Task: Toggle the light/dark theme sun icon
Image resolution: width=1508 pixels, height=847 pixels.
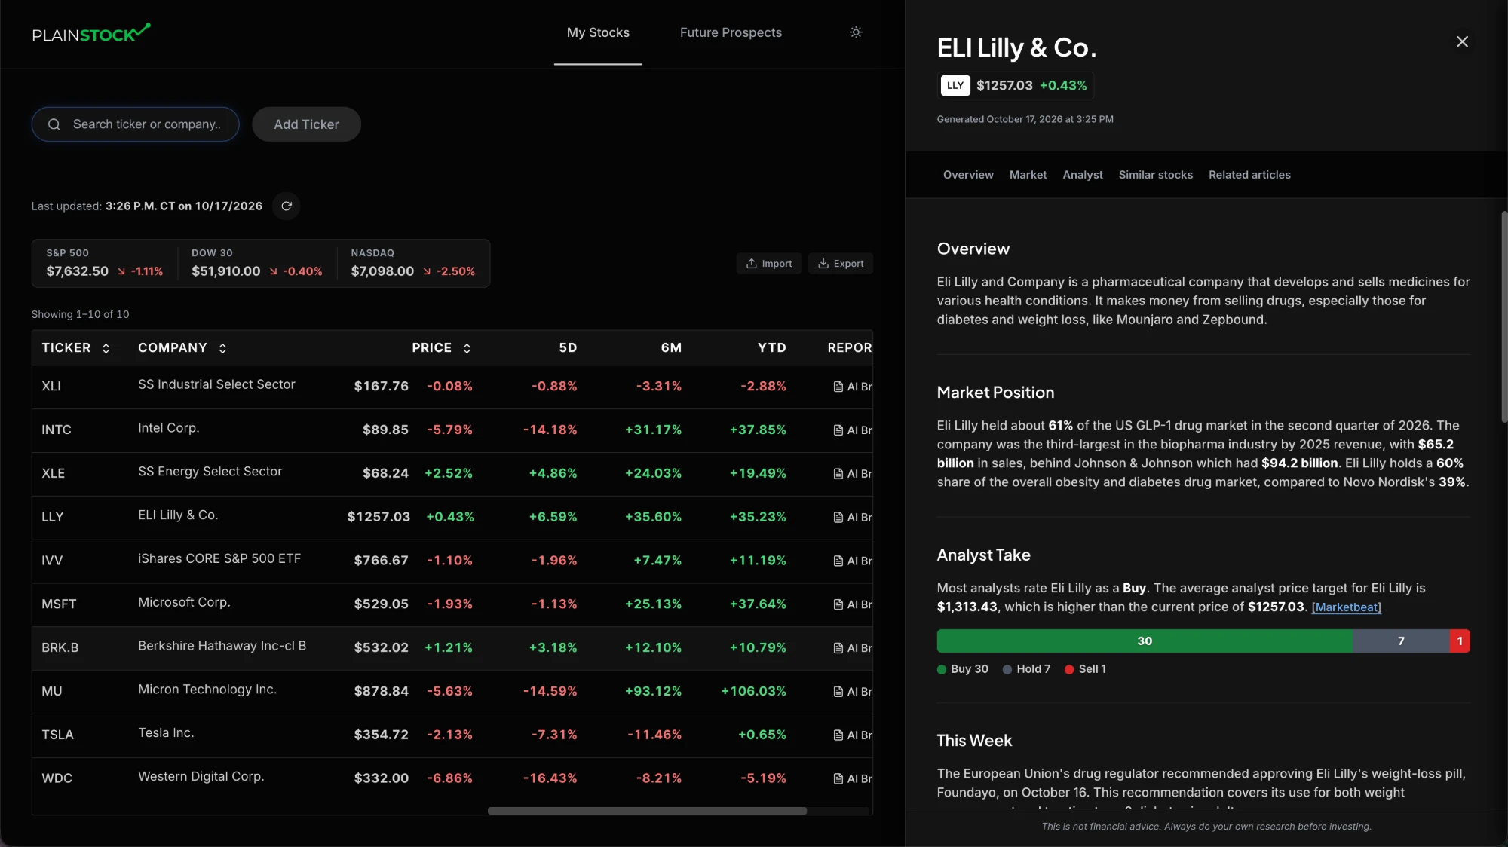Action: point(856,32)
